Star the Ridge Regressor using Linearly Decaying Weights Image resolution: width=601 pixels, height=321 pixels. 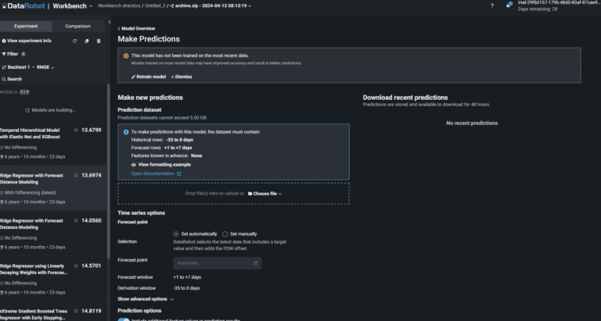coord(76,266)
